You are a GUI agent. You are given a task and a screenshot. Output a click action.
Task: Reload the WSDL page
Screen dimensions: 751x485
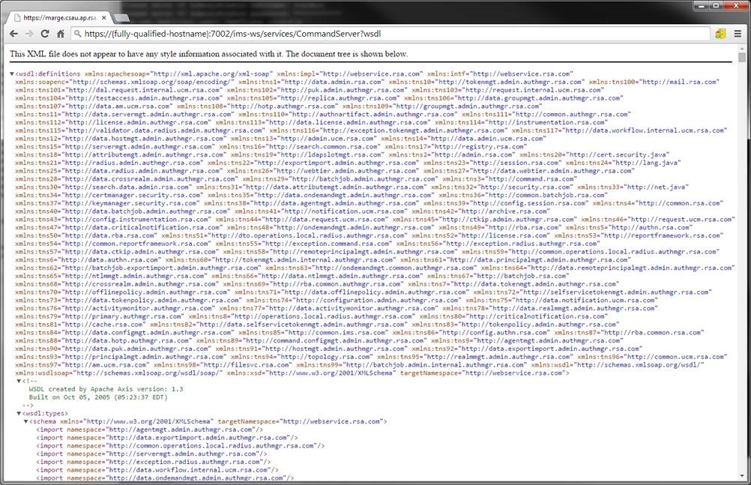pos(45,34)
